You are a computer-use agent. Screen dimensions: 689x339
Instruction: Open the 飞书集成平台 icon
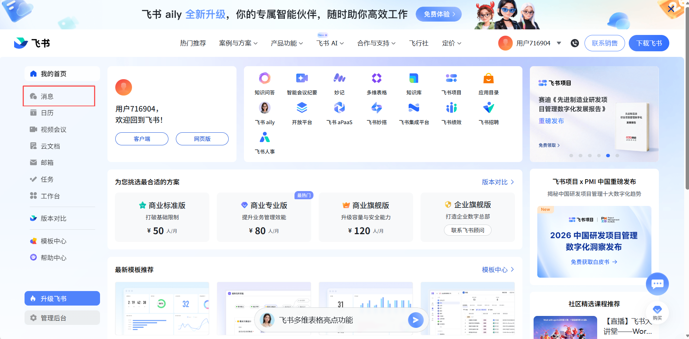[x=414, y=108]
